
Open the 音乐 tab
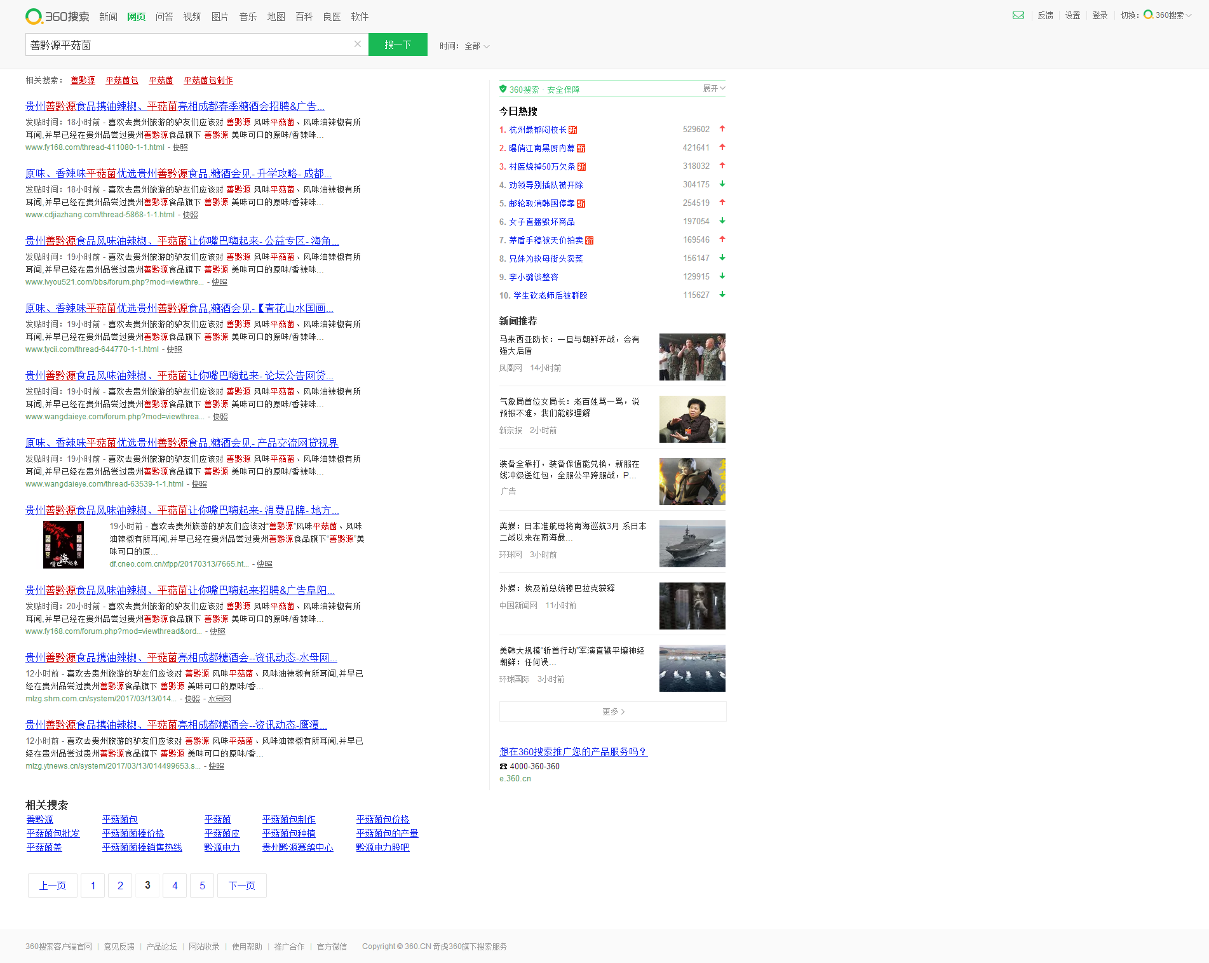248,17
